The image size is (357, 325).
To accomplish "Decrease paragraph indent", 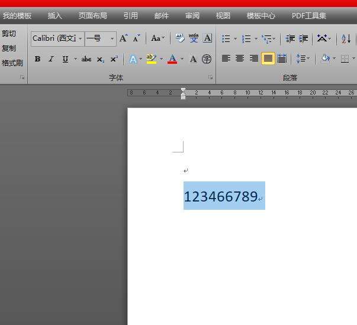I will (290, 38).
